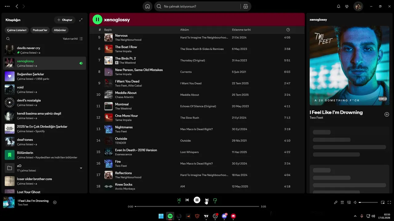
Task: Filter library by Çalma Listeleri
Action: pyautogui.click(x=17, y=30)
